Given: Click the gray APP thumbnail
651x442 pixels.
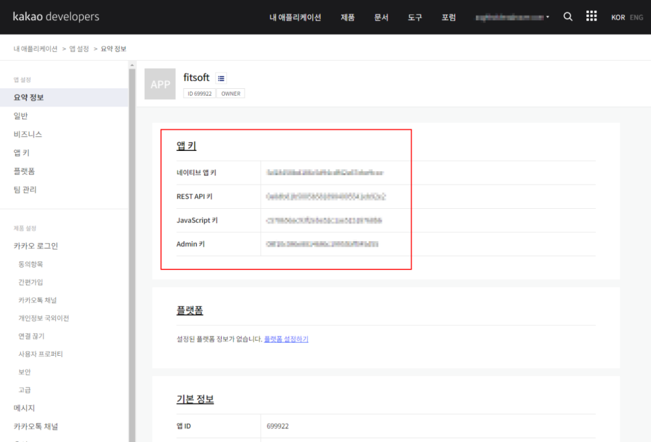Looking at the screenshot, I should (160, 84).
